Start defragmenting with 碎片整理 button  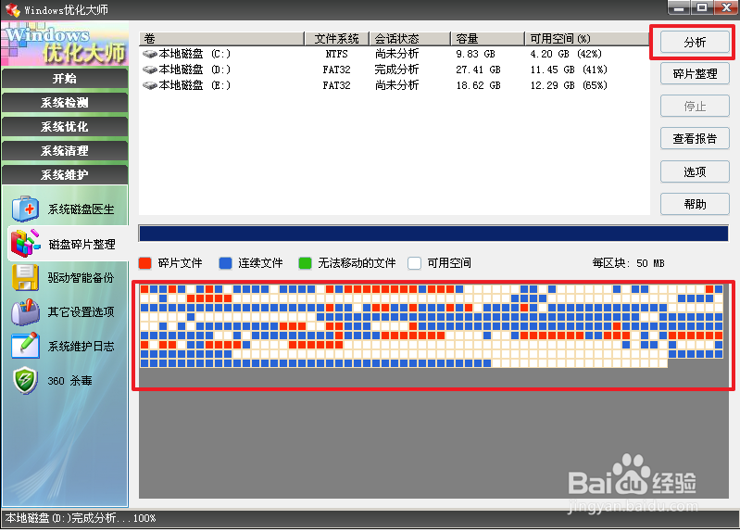tap(695, 74)
